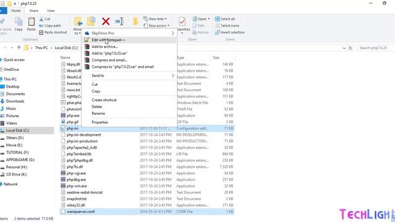
Task: Select Desktop in navigation pane
Action: (12, 86)
